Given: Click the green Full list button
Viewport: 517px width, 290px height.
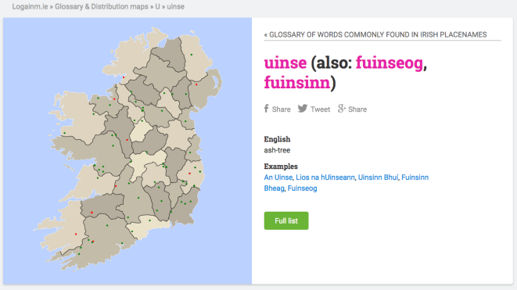Looking at the screenshot, I should coord(286,220).
